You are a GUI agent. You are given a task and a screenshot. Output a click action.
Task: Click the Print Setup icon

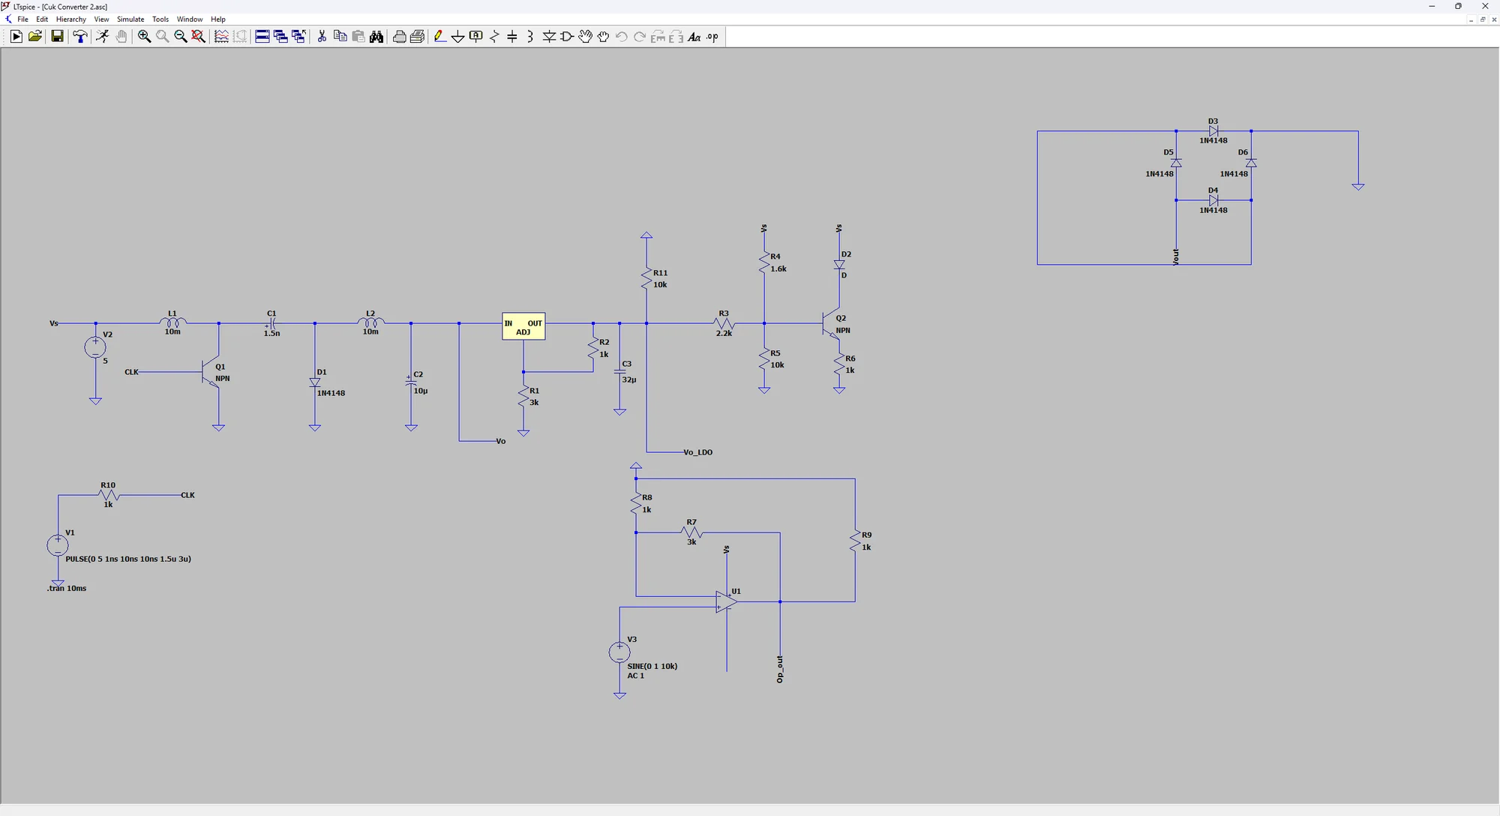[417, 37]
